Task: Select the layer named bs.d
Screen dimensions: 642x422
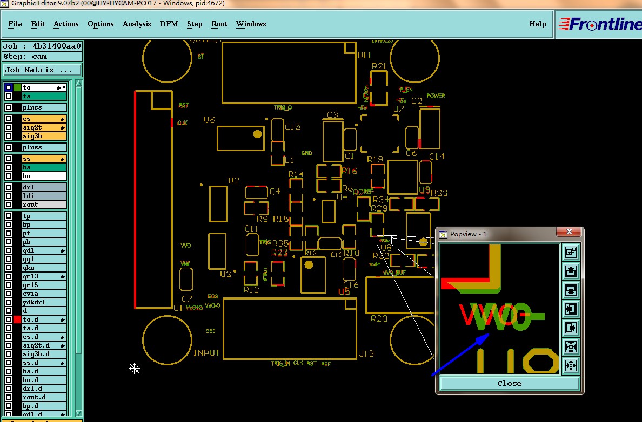Action: (x=44, y=371)
